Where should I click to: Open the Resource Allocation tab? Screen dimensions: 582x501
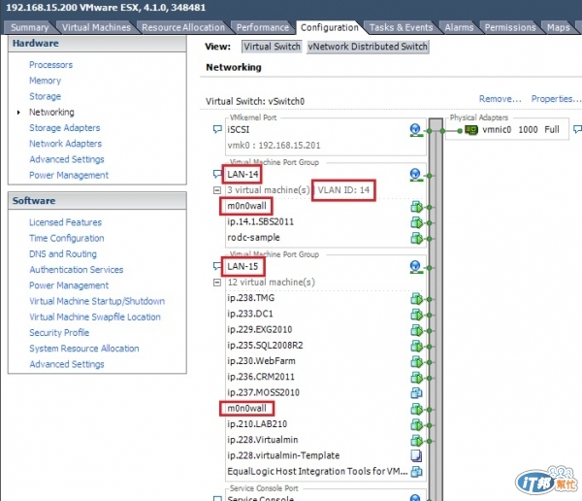tap(183, 27)
